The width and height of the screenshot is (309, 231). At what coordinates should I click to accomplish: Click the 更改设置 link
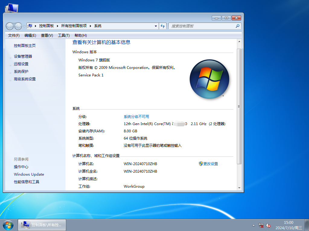pos(211,164)
